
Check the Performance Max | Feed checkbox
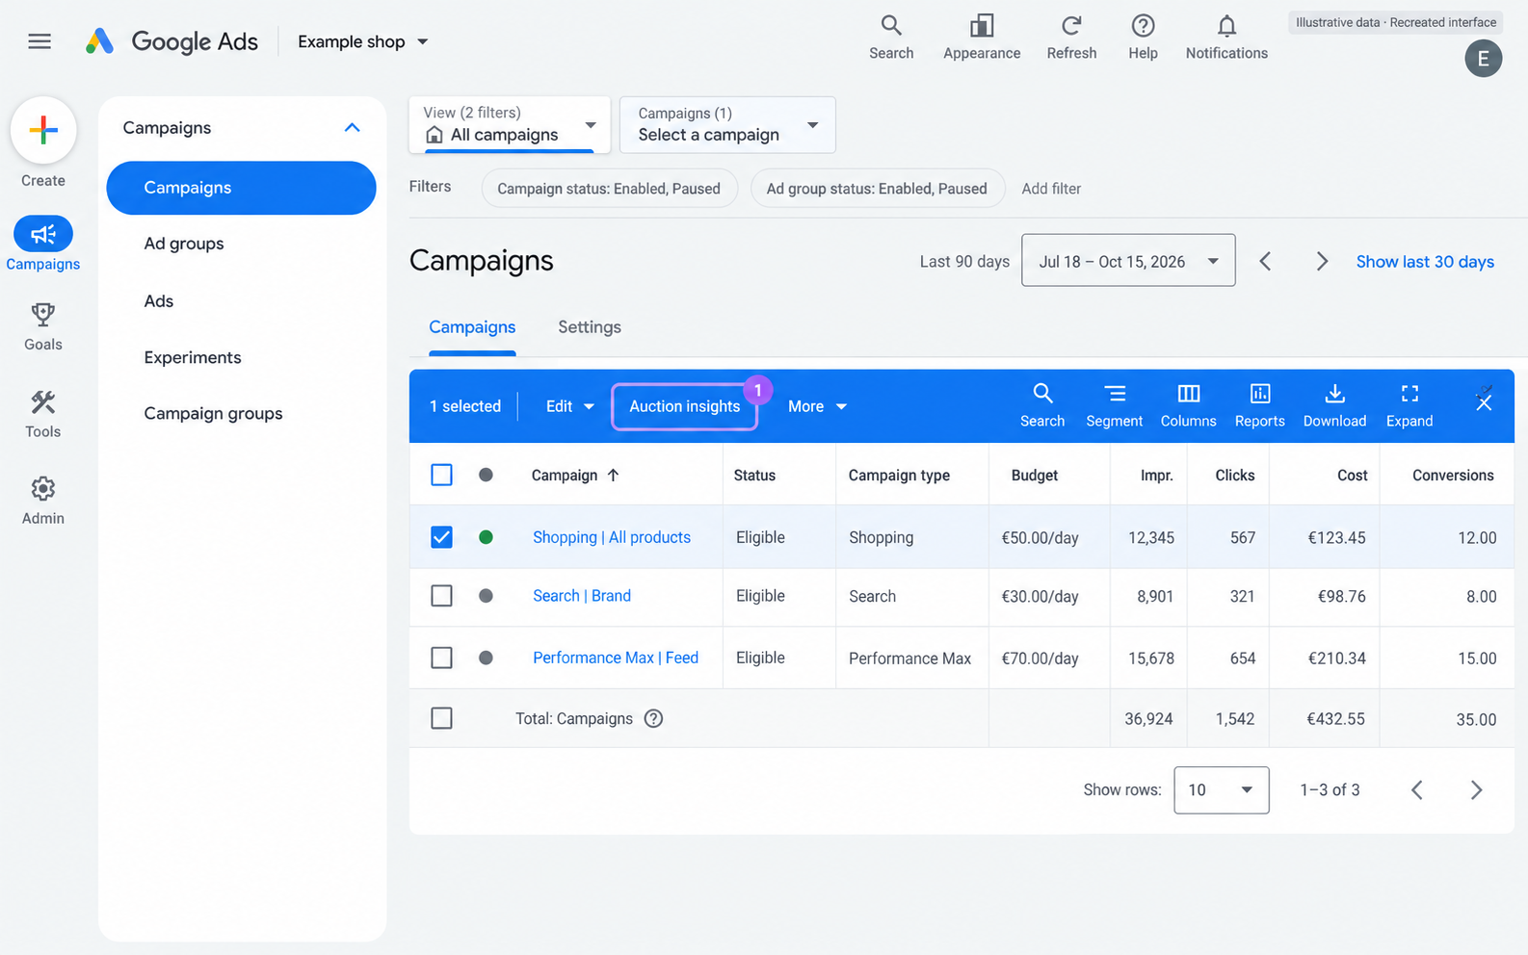click(441, 658)
